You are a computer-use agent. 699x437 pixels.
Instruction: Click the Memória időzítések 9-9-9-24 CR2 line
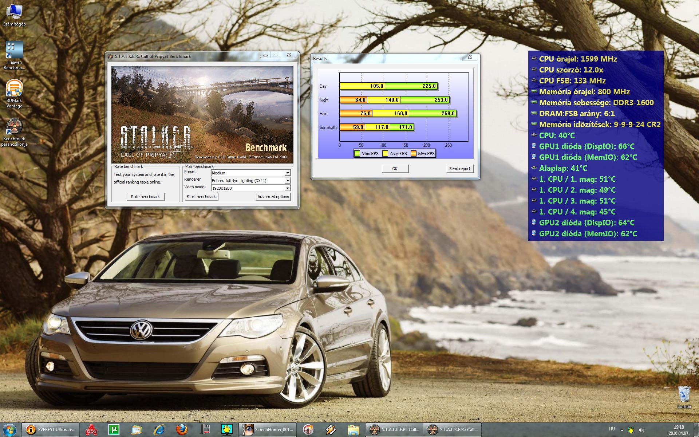point(596,125)
